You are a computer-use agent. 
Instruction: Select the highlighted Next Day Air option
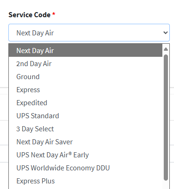pyautogui.click(x=86, y=50)
